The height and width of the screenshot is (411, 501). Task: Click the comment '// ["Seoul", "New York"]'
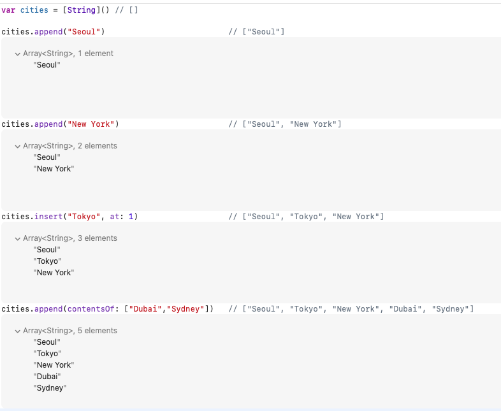[x=285, y=124]
